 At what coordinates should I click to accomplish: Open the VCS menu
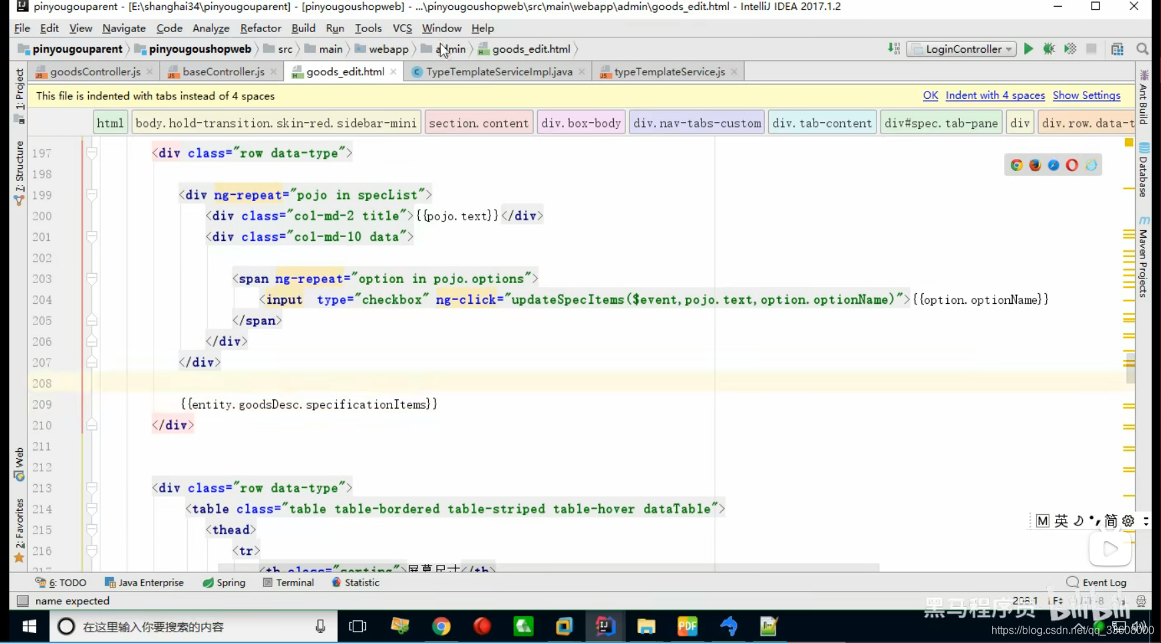(x=402, y=28)
